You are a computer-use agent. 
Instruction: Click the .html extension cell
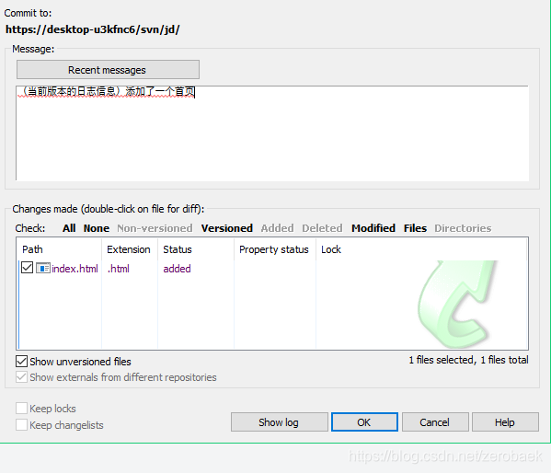(x=119, y=269)
